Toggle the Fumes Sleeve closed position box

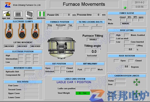[x=122, y=20]
